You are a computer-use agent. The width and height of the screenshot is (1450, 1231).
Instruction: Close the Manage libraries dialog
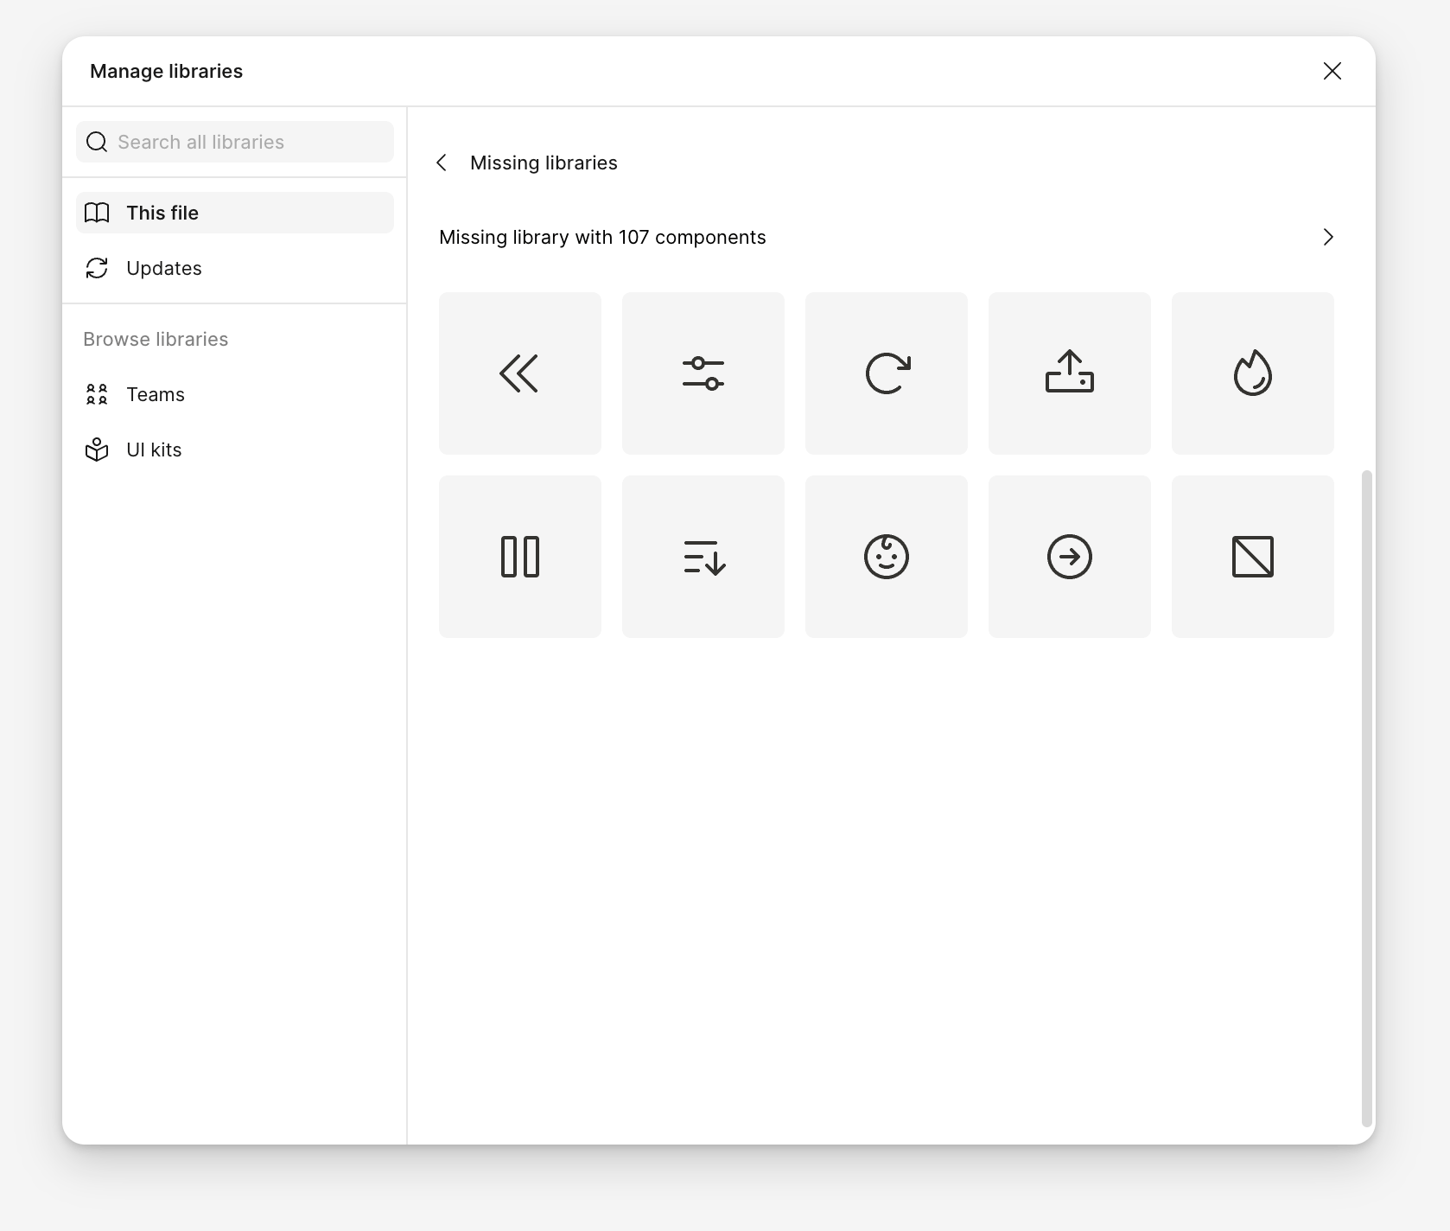click(1332, 71)
